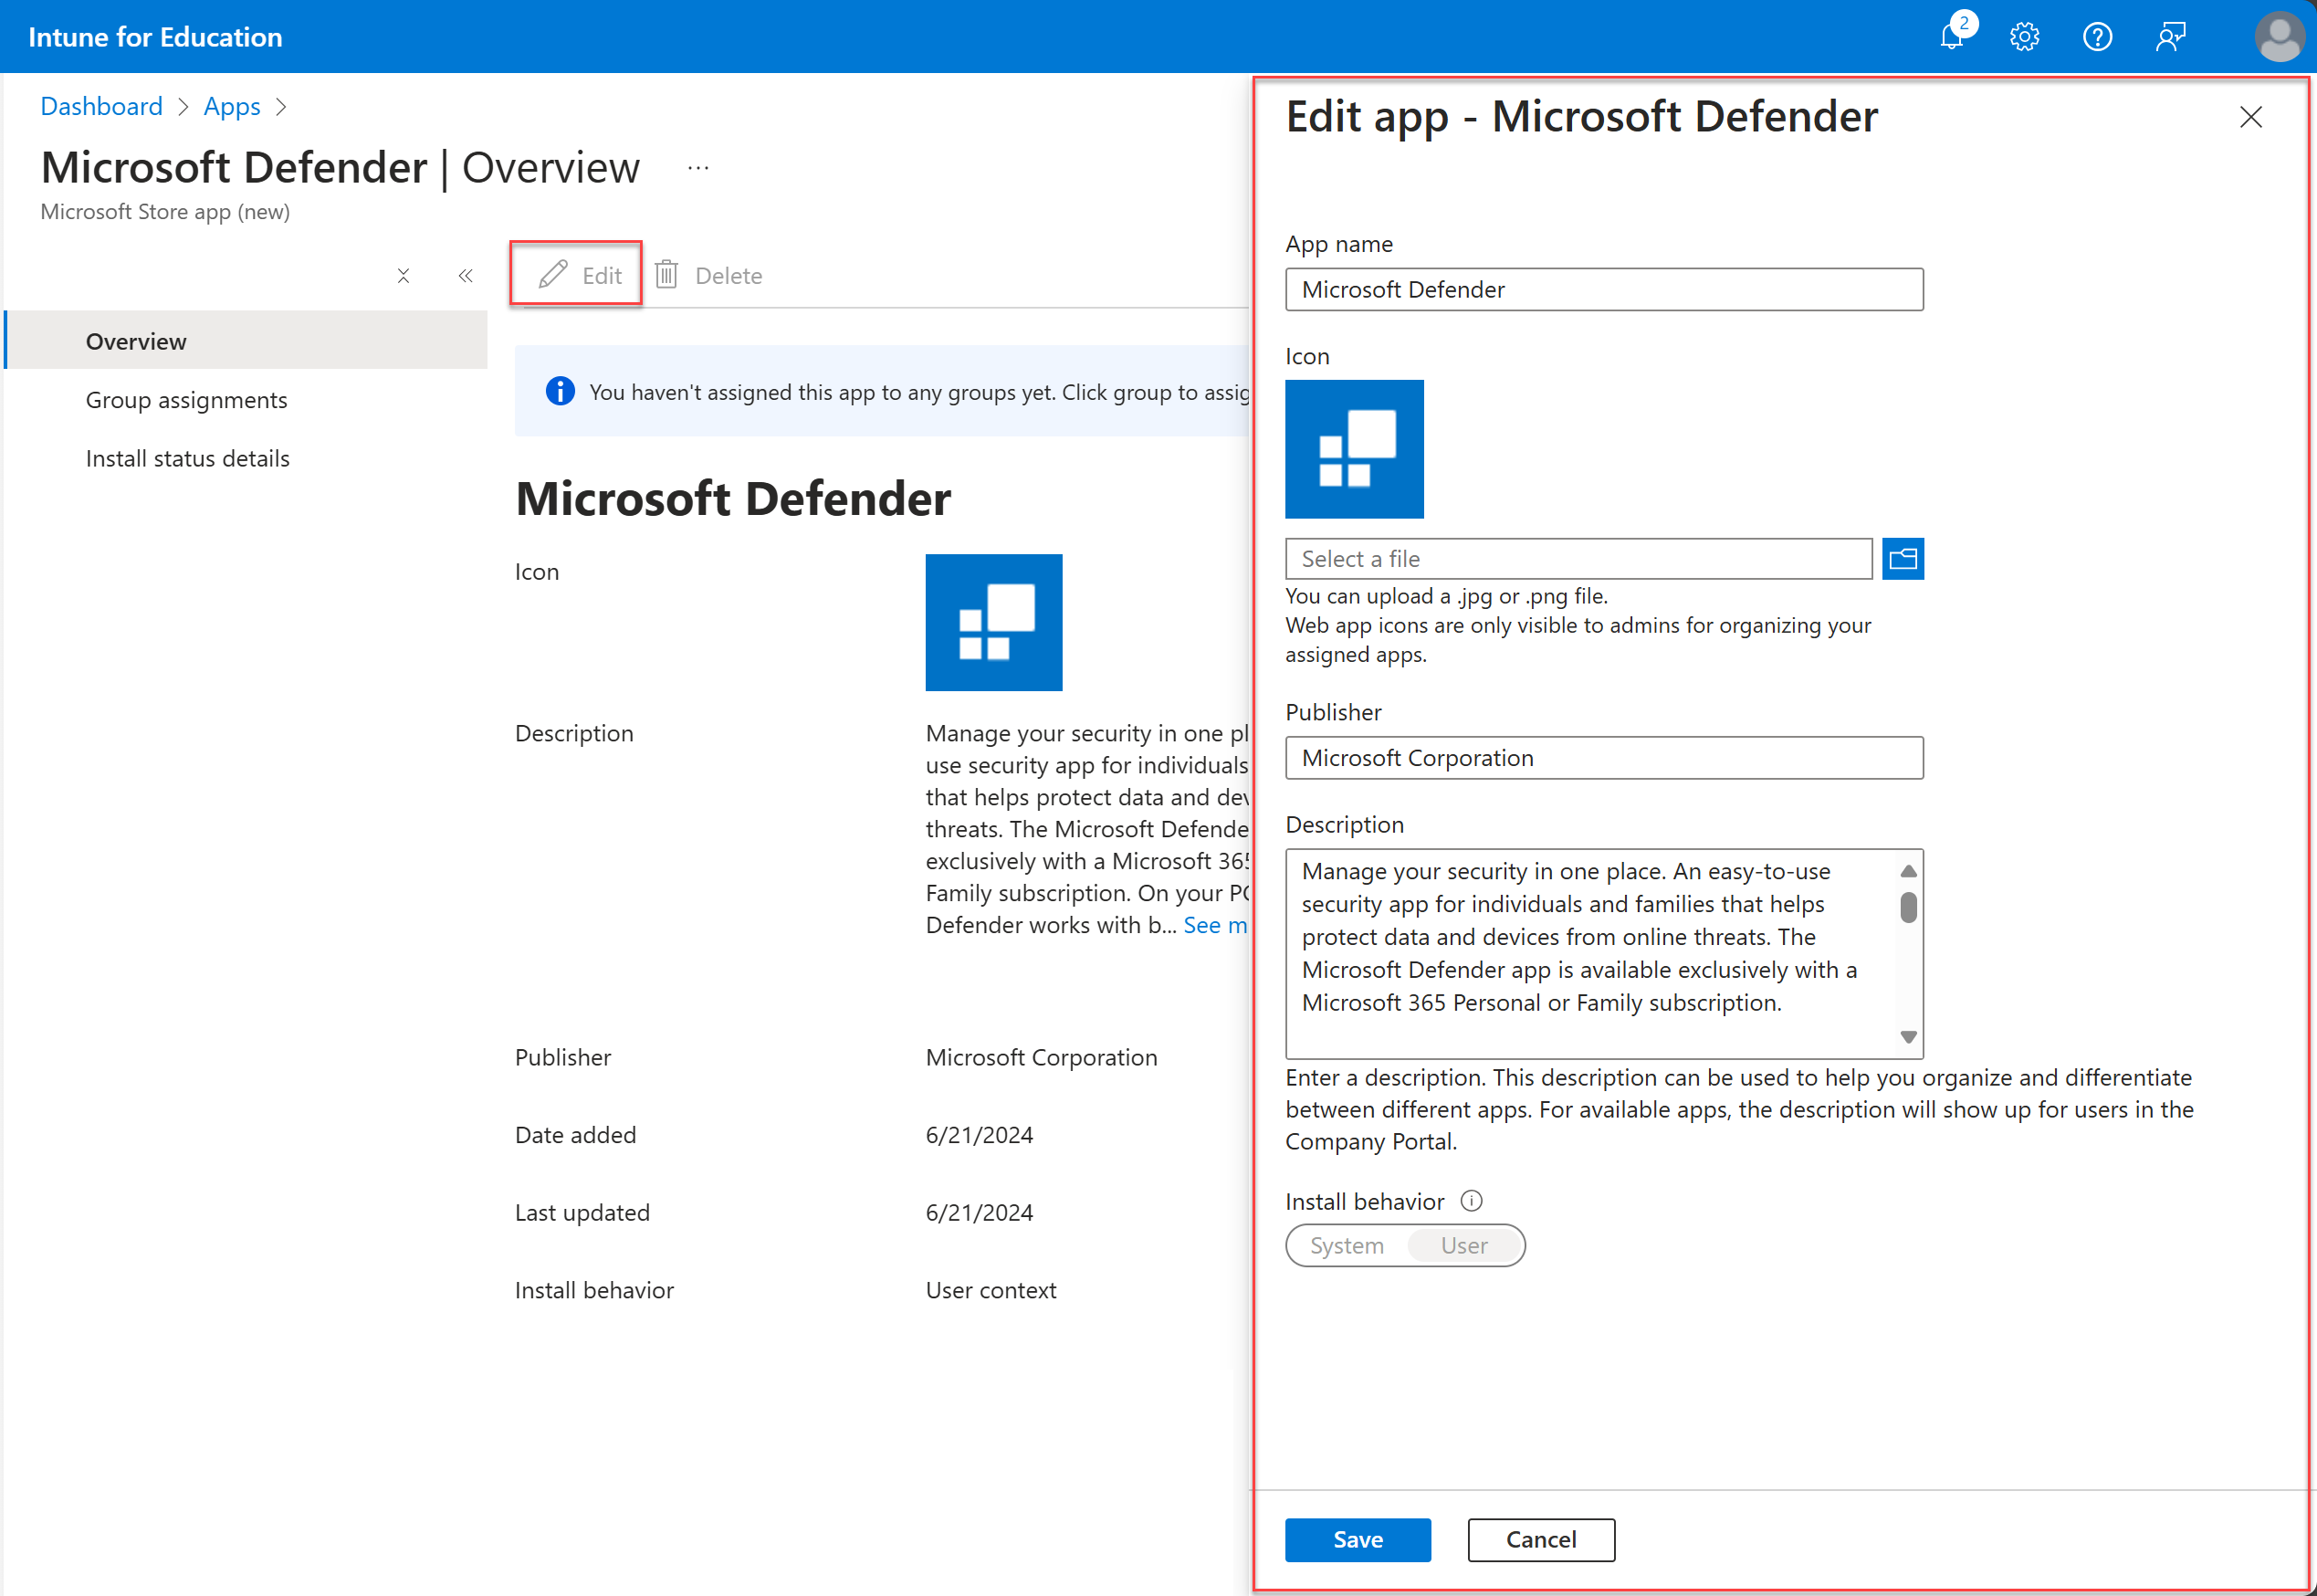Click the Overview tab in left sidebar
Screen dimensions: 2317x1596
tap(137, 341)
